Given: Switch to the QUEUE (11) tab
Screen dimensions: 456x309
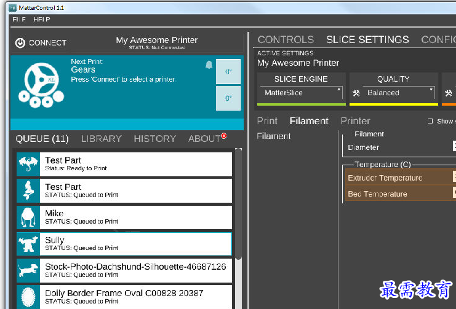Looking at the screenshot, I should pos(42,139).
